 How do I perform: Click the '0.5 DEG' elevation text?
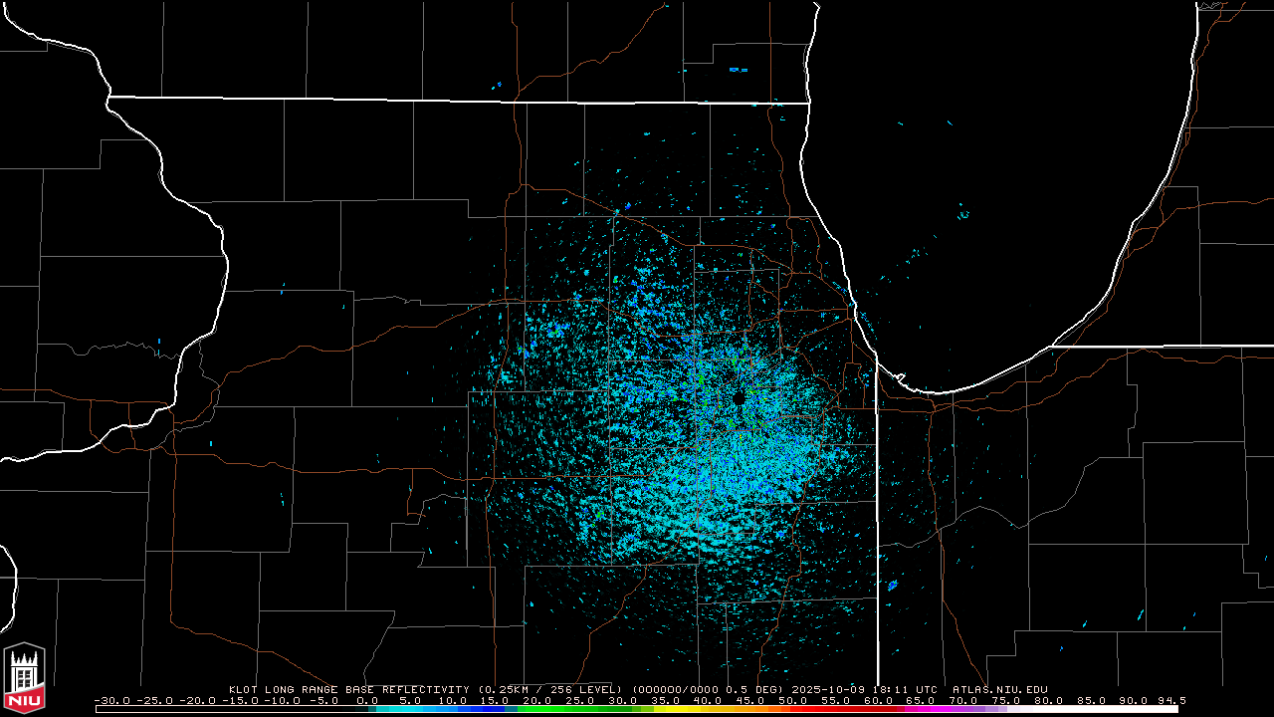pos(754,689)
